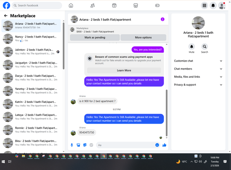The image size is (231, 170).
Task: Record a voice clip with microphone
Action: click(72, 145)
